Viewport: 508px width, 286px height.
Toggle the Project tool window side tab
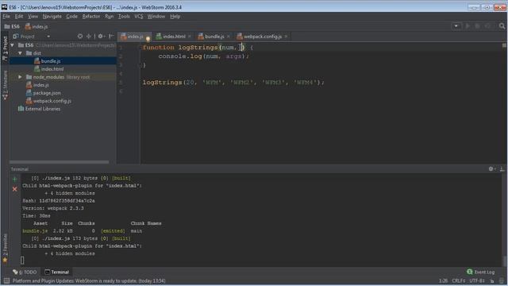pos(5,48)
